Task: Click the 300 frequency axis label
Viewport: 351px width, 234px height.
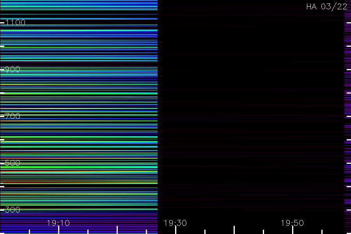Action: [x=12, y=209]
